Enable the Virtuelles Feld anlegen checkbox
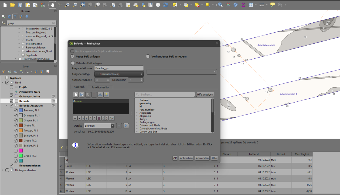340x195 pixels. click(x=73, y=63)
